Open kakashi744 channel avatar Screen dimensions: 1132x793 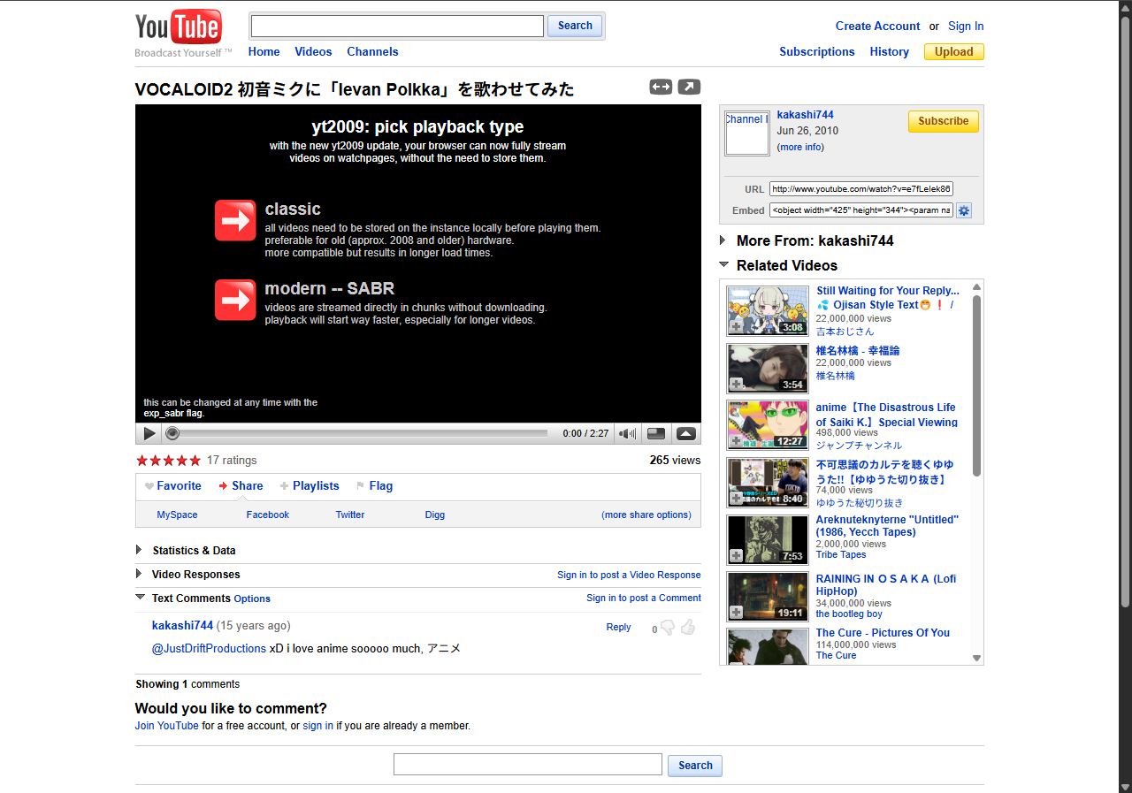point(747,133)
